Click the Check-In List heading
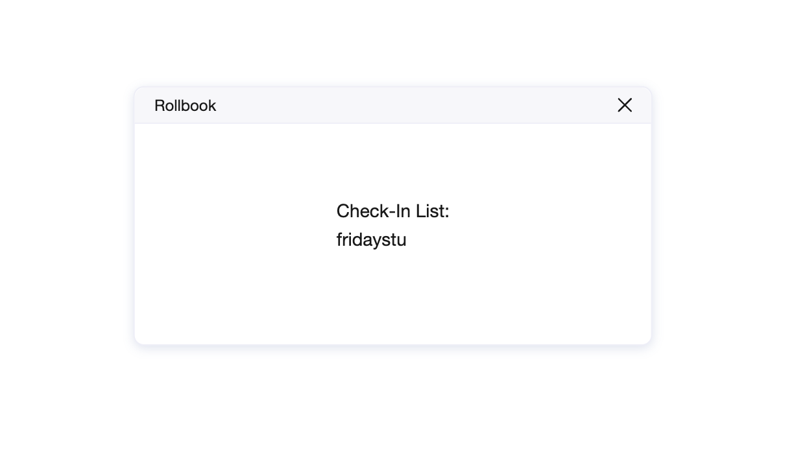This screenshot has width=807, height=463. point(392,211)
